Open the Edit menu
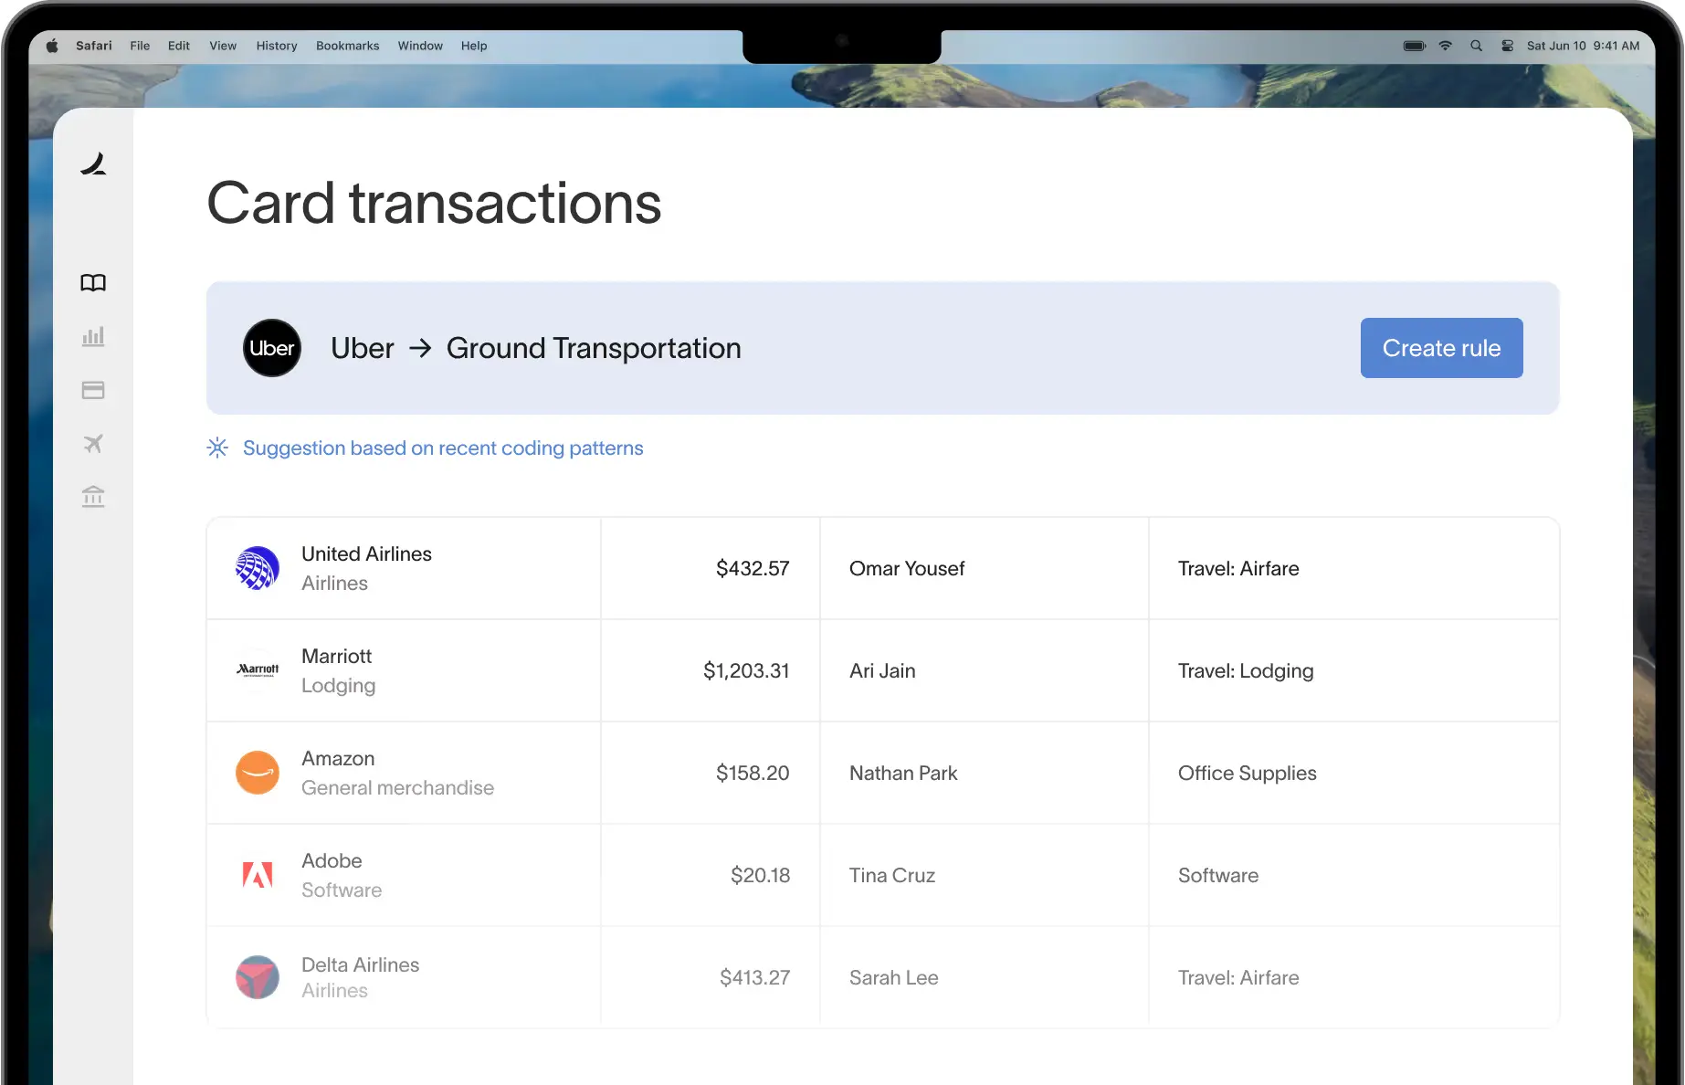 [179, 46]
